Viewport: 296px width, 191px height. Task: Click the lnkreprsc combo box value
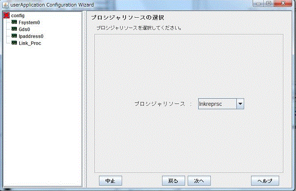(217, 104)
